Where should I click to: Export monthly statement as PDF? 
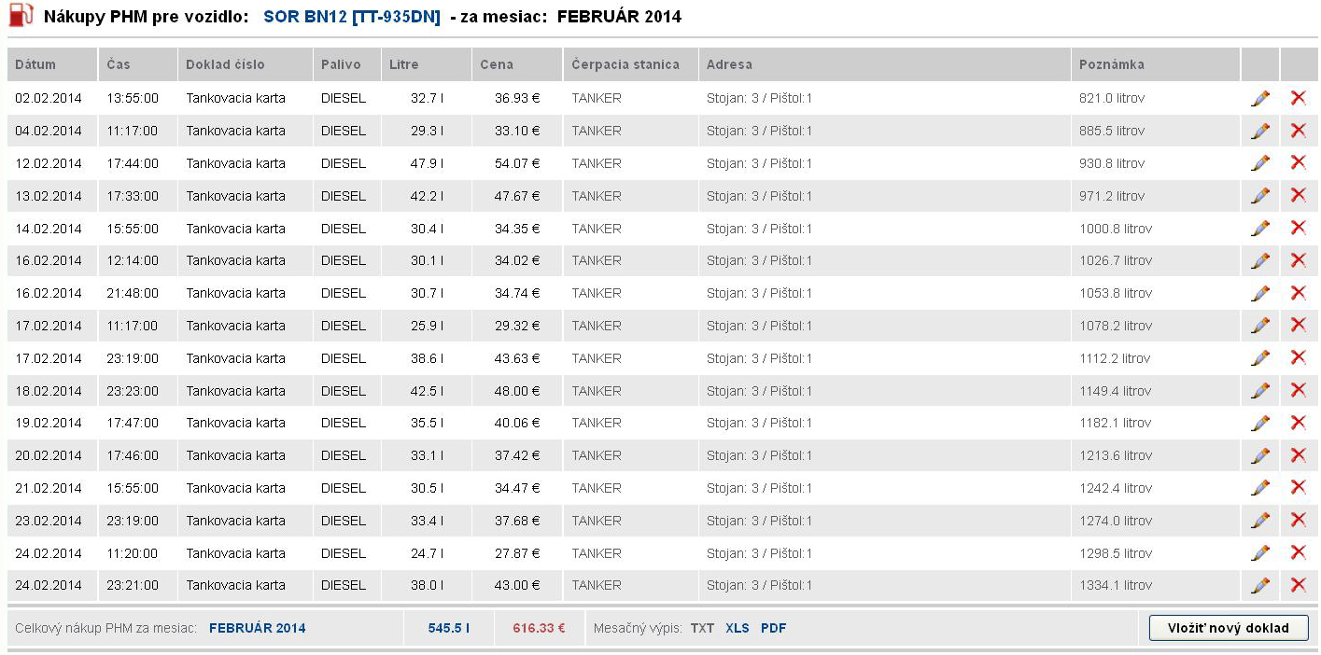coord(773,628)
